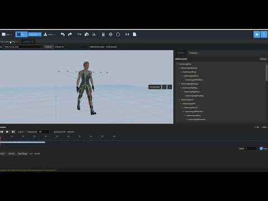
Task: Click the button at the right of Skeleton joints header
Action: (264, 59)
